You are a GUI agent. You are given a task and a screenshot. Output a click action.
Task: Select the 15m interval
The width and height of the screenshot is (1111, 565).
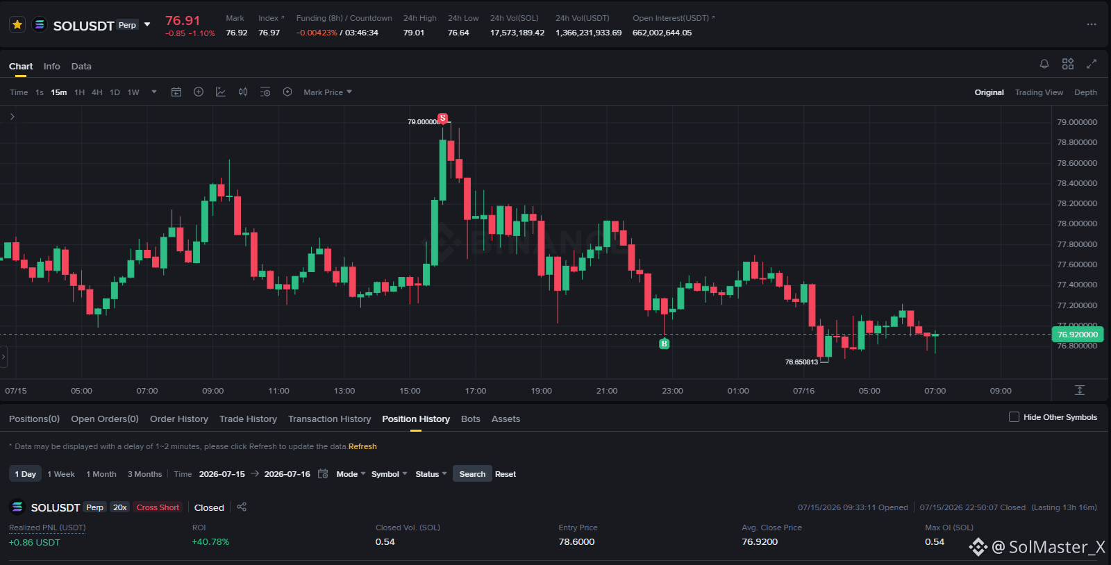tap(59, 92)
